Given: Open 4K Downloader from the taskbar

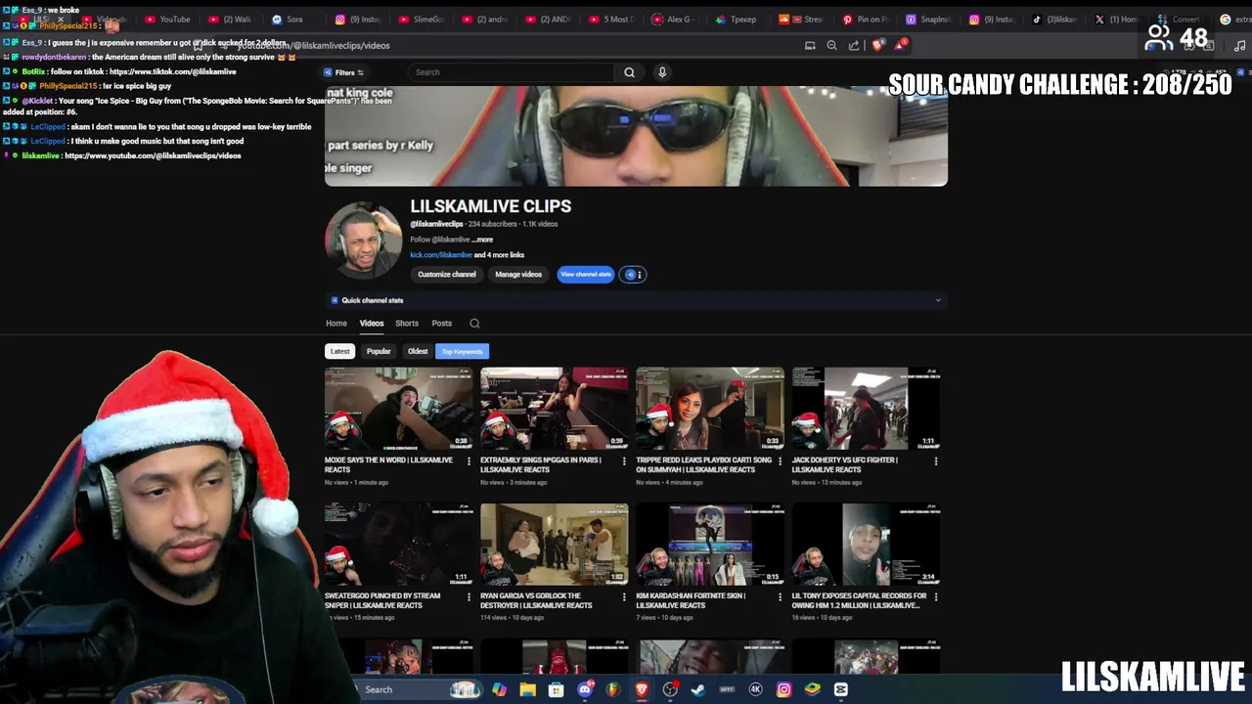Looking at the screenshot, I should tap(755, 690).
